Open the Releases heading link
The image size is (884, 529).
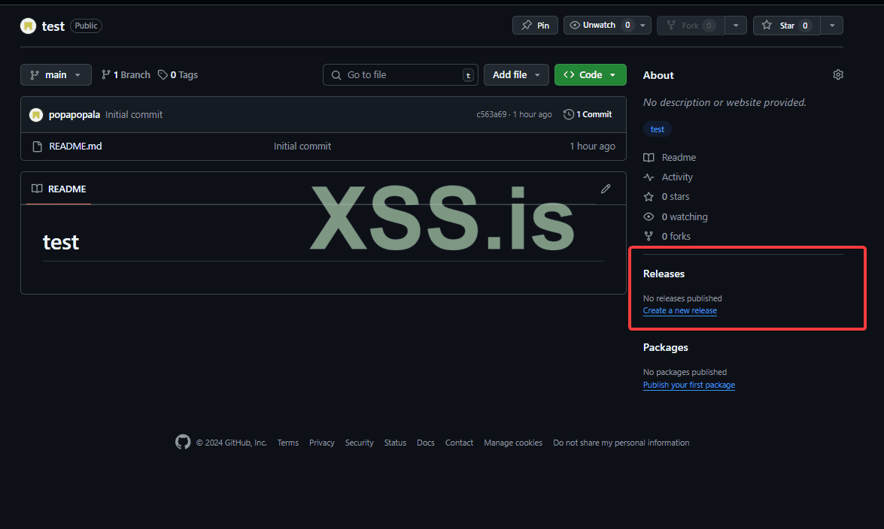[x=664, y=274]
